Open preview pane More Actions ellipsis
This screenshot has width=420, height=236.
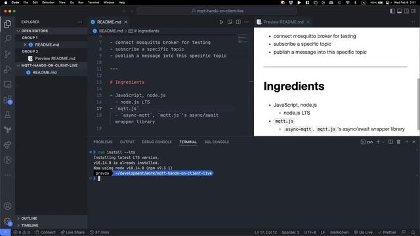pos(413,22)
